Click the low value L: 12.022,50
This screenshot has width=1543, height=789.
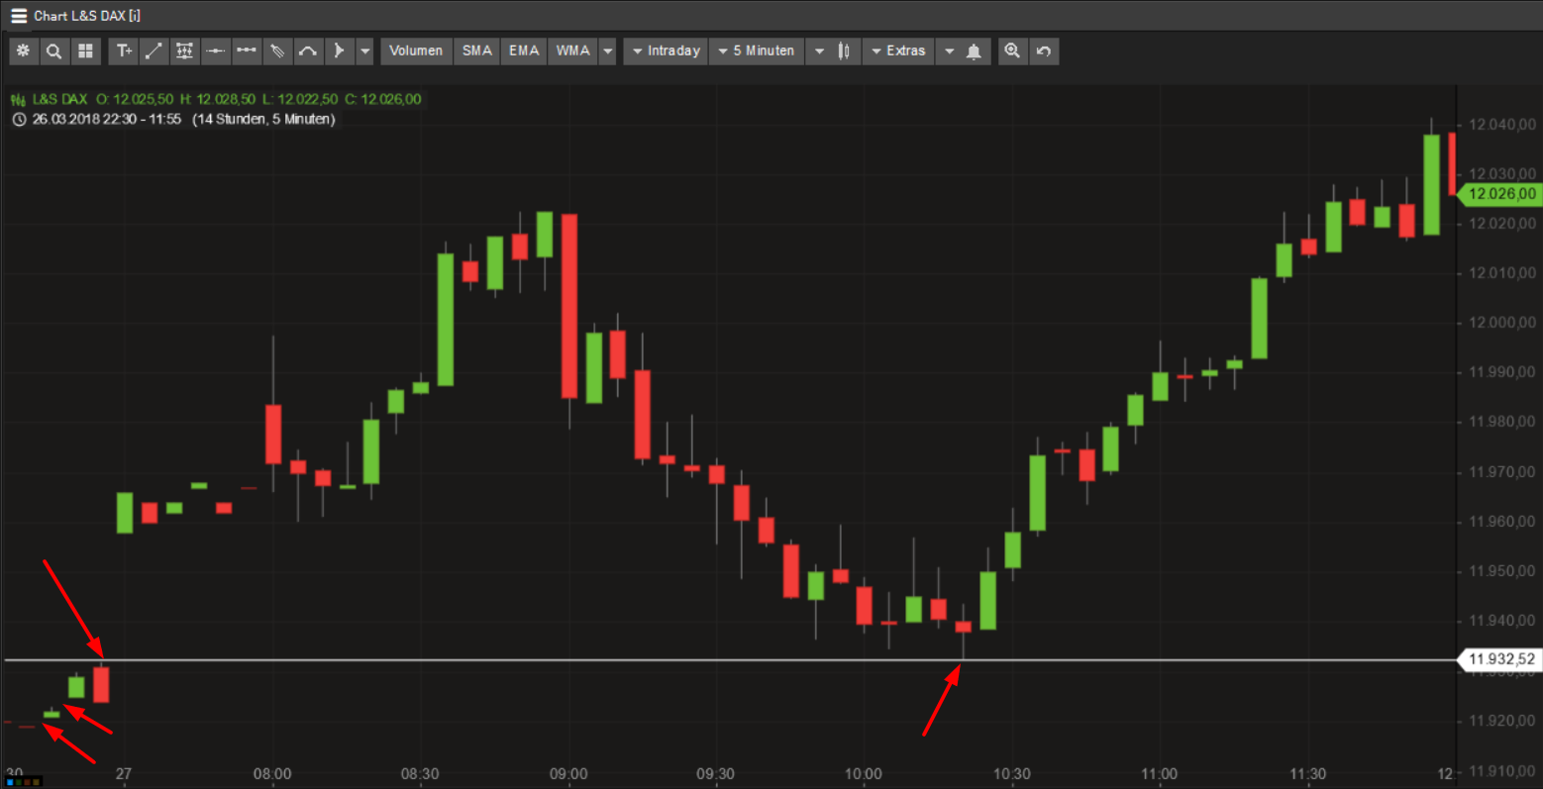click(x=299, y=99)
